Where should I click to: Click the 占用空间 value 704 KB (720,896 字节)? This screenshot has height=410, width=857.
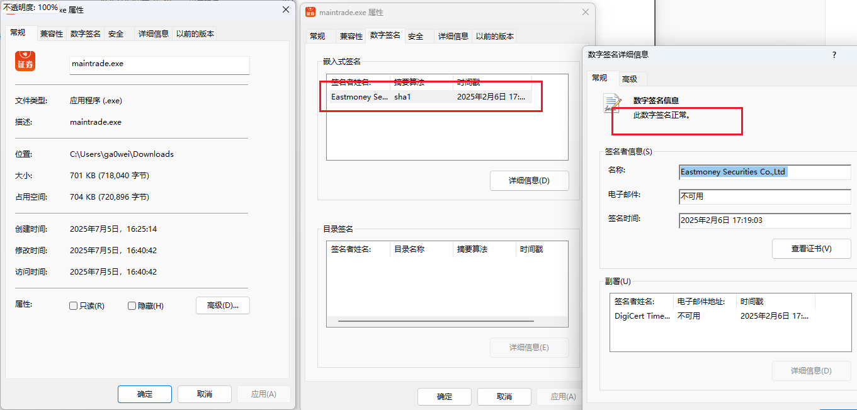tap(110, 197)
